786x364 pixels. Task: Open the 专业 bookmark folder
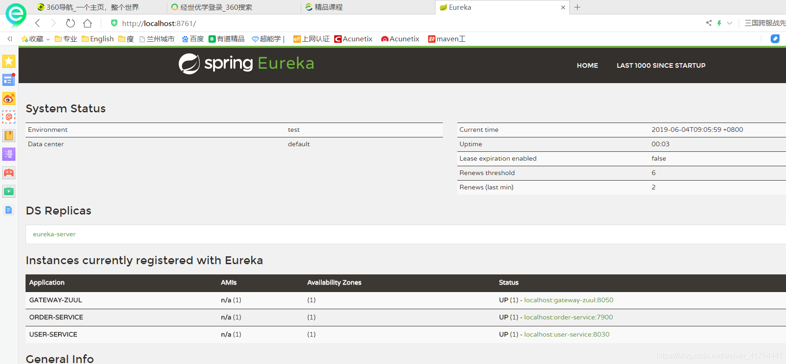[66, 39]
